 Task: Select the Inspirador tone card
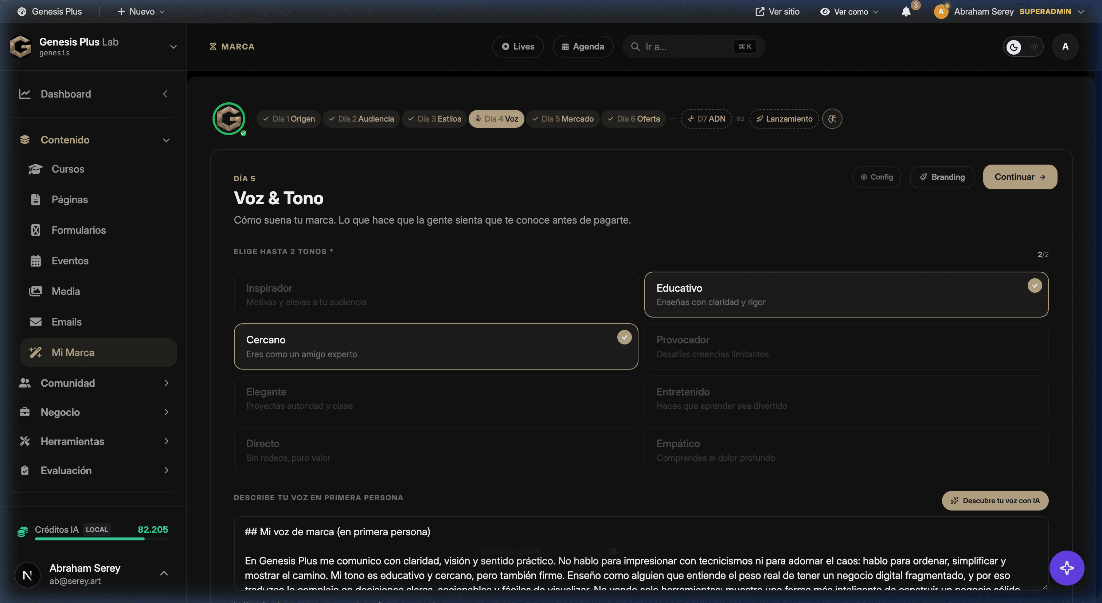[436, 295]
